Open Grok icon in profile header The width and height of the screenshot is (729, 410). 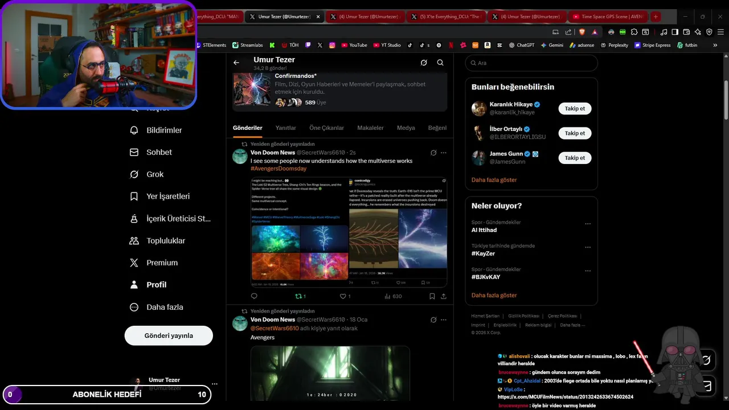424,63
